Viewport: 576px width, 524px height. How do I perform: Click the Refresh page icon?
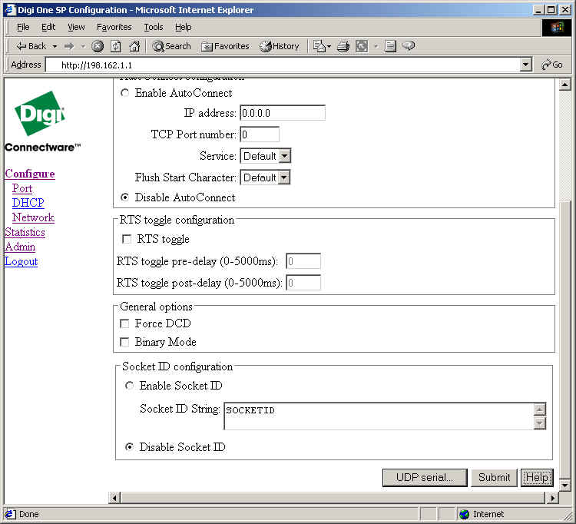[116, 46]
